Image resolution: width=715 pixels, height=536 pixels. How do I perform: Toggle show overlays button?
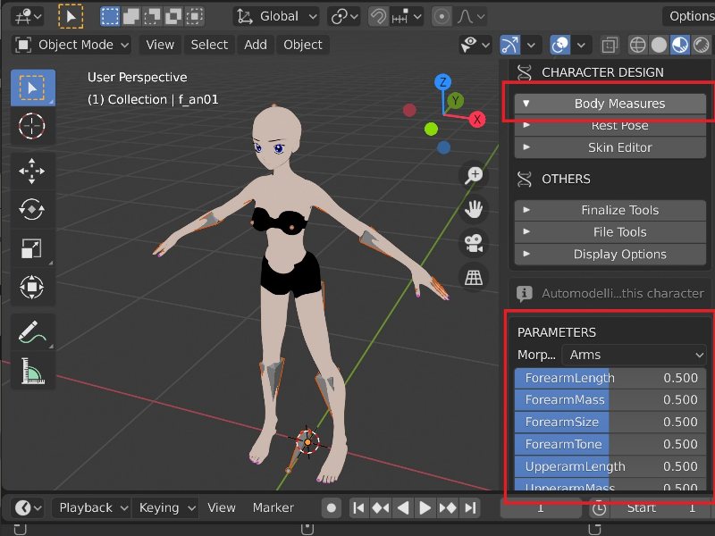point(560,45)
